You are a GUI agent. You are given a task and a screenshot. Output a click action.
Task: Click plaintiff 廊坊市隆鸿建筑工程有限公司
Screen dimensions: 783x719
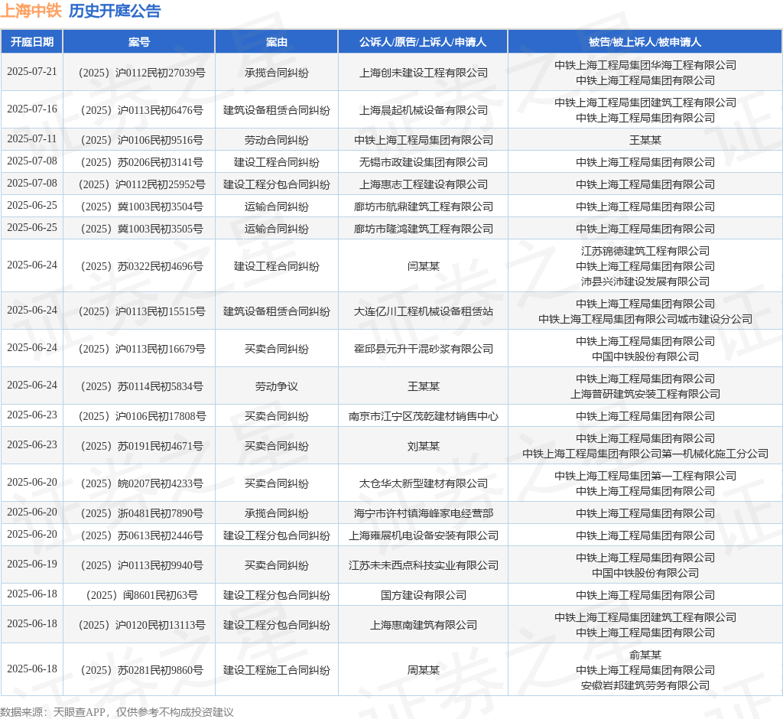click(x=424, y=229)
